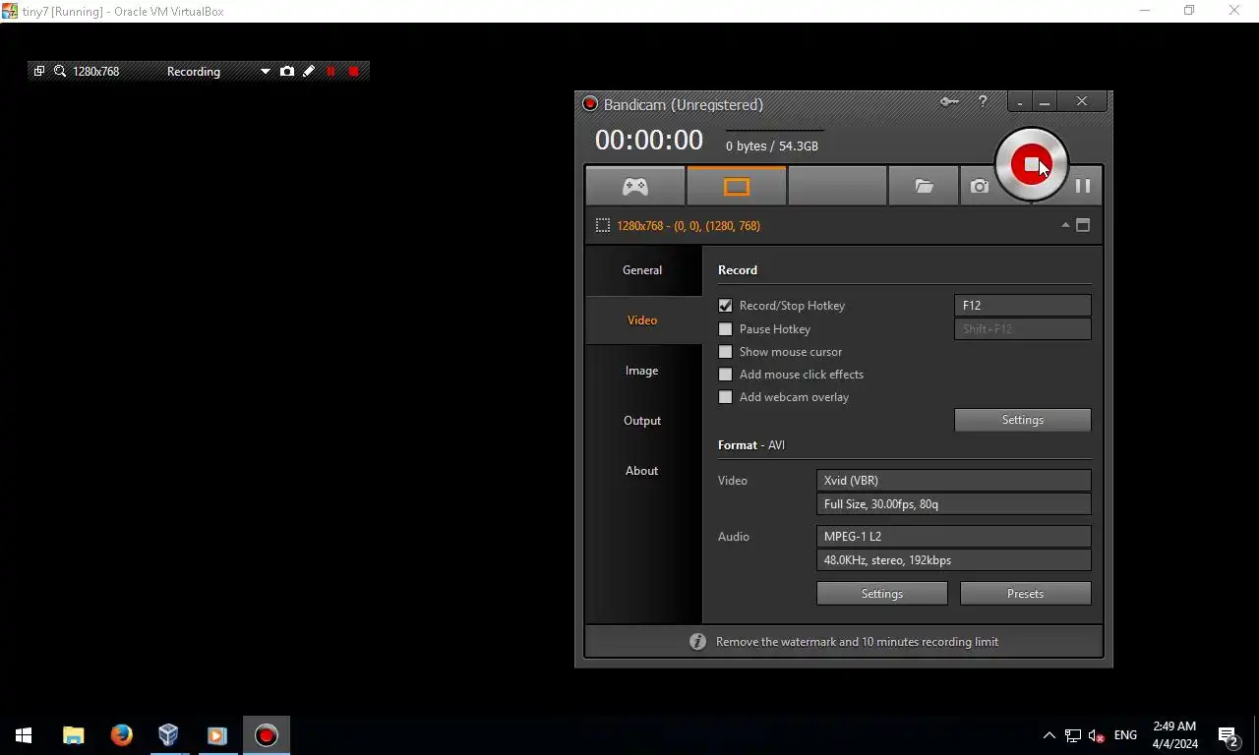Open the Presets button
The image size is (1259, 755).
1025,594
